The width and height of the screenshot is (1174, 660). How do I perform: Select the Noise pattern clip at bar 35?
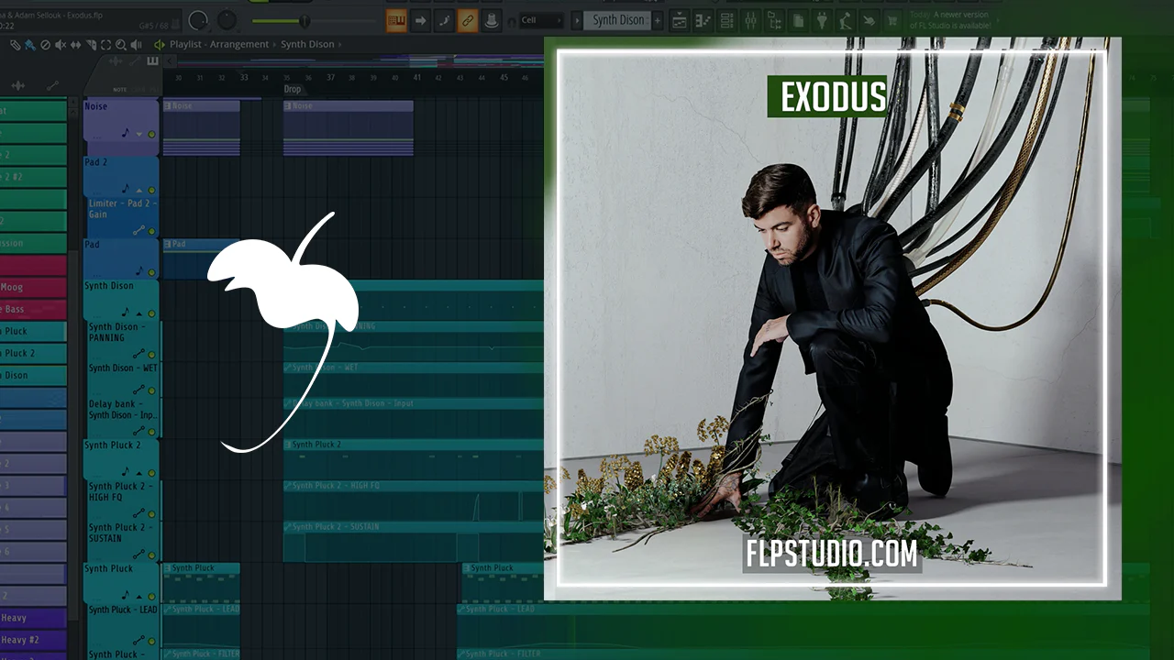(349, 128)
